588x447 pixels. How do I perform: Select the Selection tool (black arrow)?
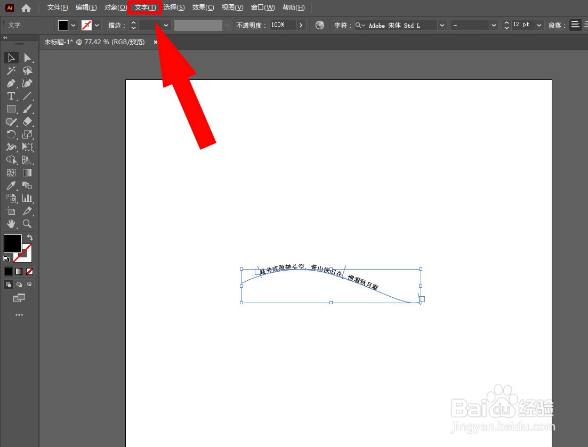11,58
